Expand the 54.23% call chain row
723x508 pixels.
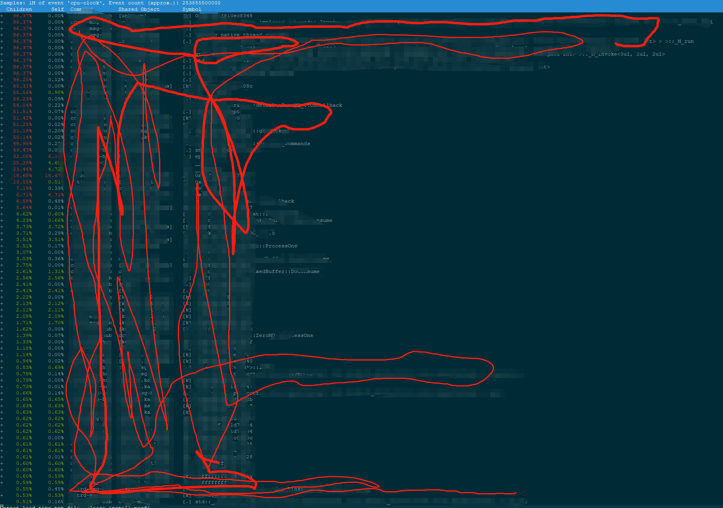point(2,99)
